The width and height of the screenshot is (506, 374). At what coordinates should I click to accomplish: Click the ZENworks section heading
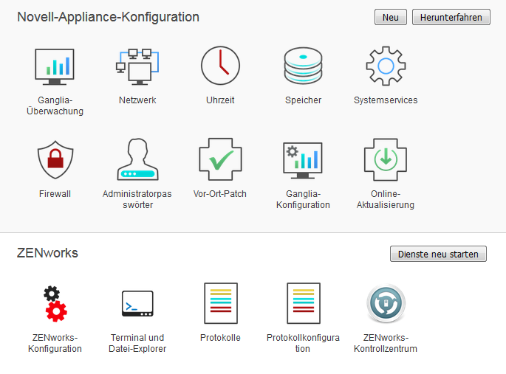[x=47, y=253]
